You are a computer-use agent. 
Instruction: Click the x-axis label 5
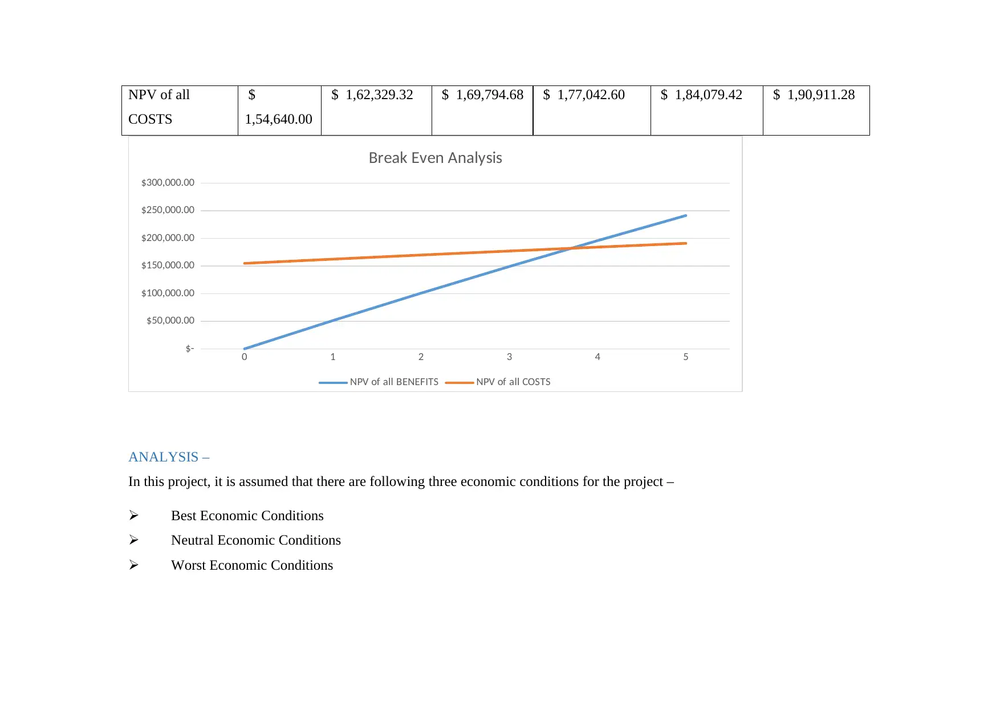tap(686, 357)
